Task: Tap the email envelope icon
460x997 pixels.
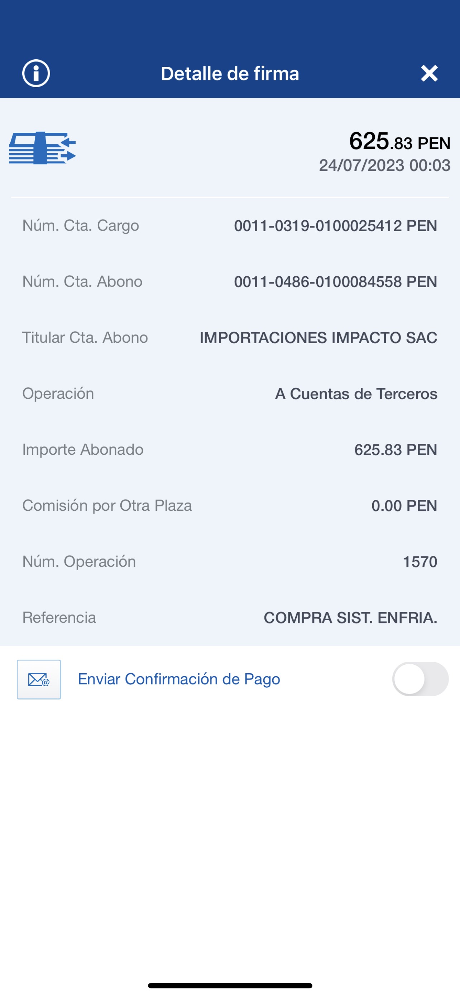Action: pyautogui.click(x=39, y=679)
